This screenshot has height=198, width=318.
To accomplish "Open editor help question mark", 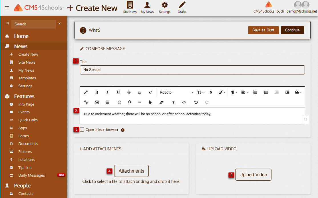I will click(x=173, y=102).
